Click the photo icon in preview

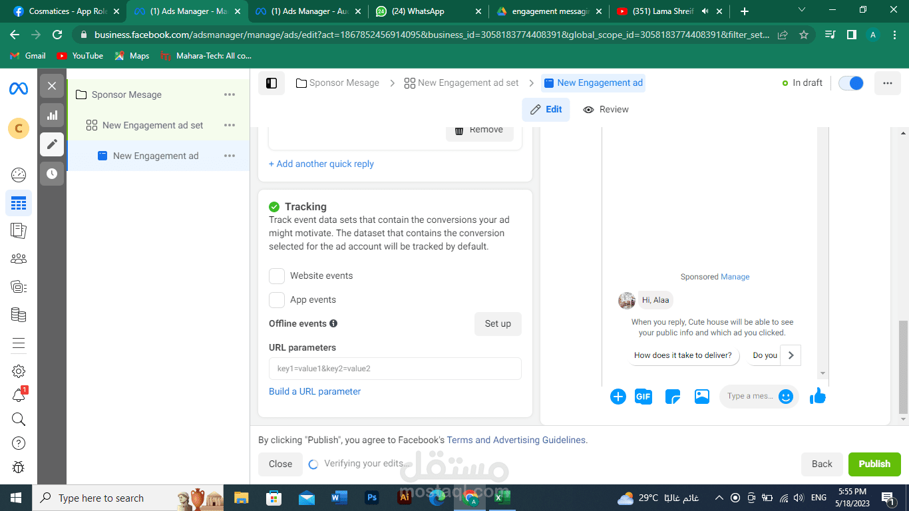click(702, 397)
